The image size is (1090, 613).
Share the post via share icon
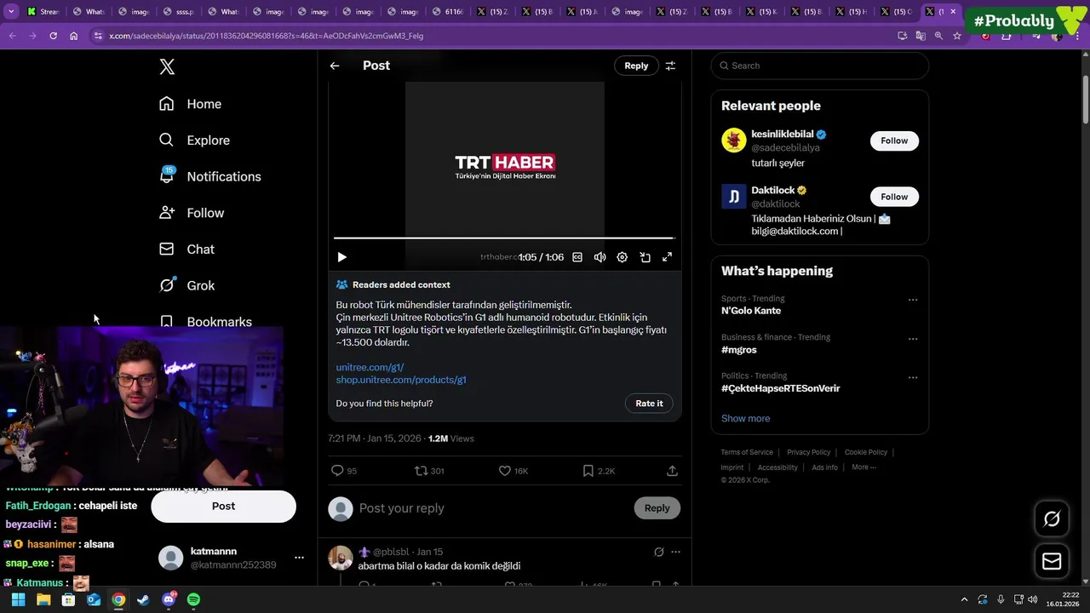click(x=672, y=471)
